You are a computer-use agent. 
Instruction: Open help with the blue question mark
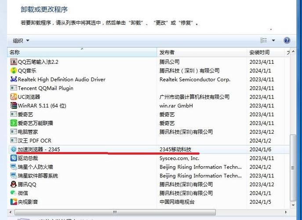click(x=287, y=40)
